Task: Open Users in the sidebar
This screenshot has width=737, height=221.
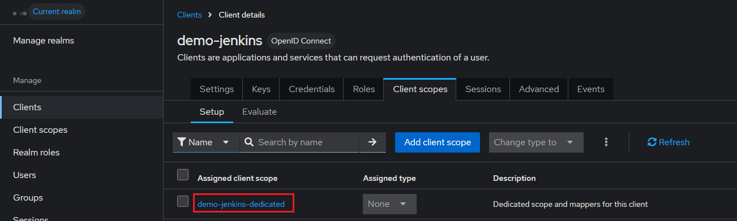Action: (x=82, y=175)
